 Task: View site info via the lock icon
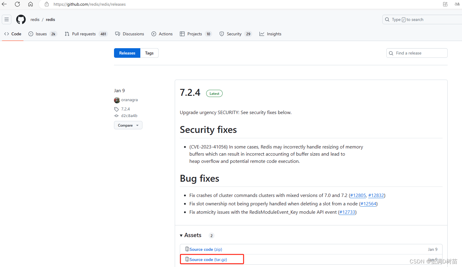click(x=47, y=4)
